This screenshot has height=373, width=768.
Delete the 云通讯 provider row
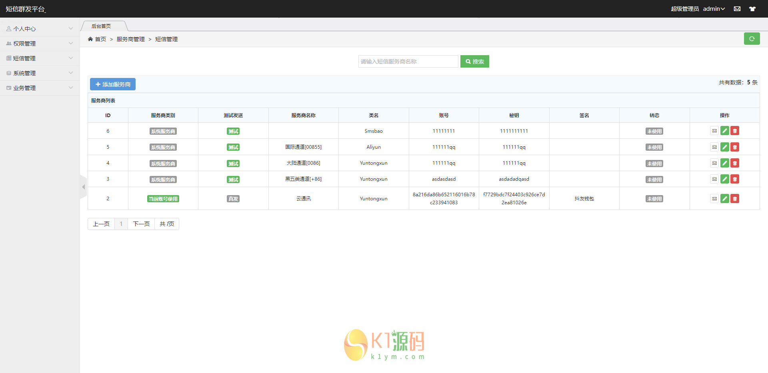pyautogui.click(x=735, y=199)
